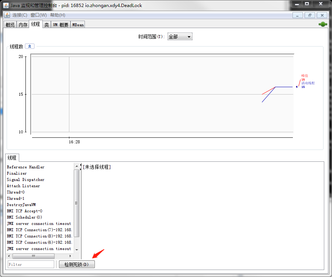332x277 pixels.
Task: Click the 活动线程 legend label
Action: click(x=308, y=83)
